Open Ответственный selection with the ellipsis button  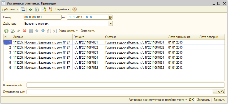pyautogui.click(x=215, y=92)
